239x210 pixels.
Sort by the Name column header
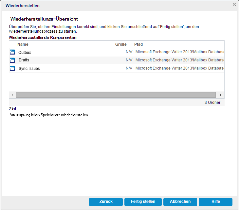pyautogui.click(x=23, y=44)
